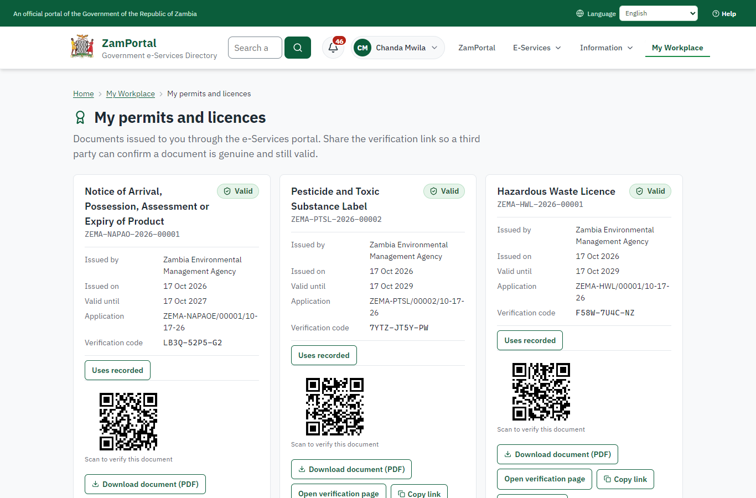This screenshot has width=756, height=498.
Task: Click Valid shield badge on Notice of Arrival card
Action: coord(238,191)
